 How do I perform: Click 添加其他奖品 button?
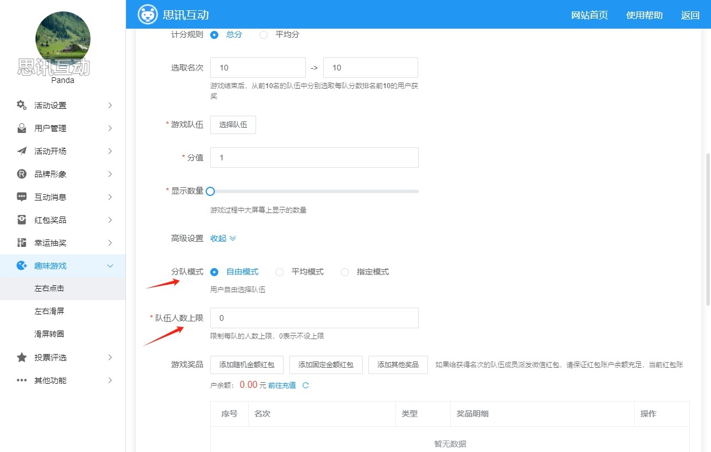398,364
